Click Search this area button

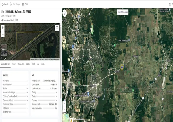123,12
